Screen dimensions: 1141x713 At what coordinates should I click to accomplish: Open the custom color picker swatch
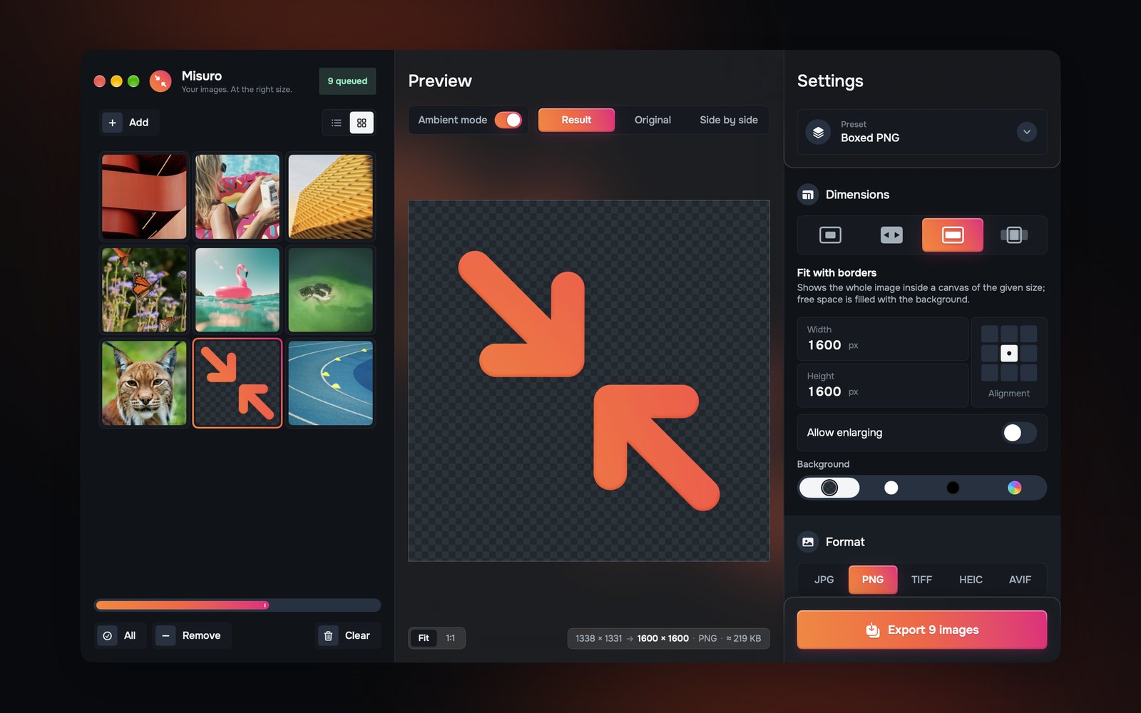1014,488
